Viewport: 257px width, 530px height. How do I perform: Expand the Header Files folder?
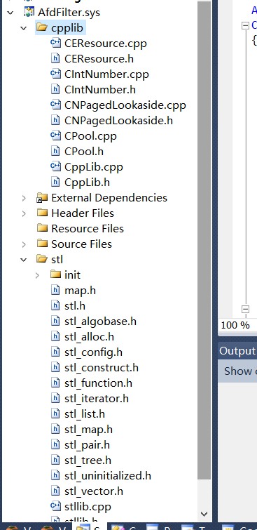pos(24,213)
